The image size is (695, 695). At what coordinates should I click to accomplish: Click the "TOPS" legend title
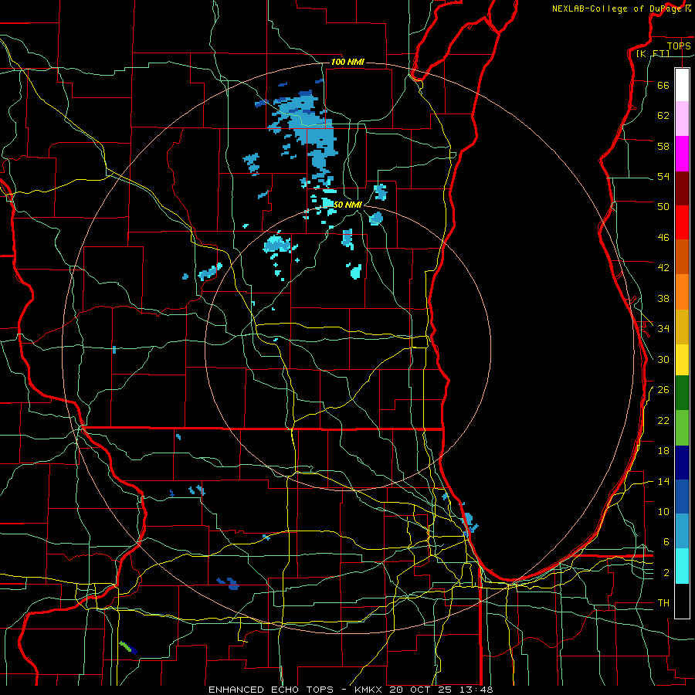[679, 46]
